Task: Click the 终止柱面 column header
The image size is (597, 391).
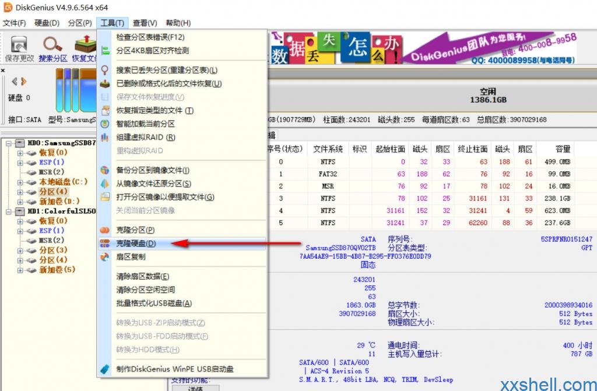Action: 472,149
